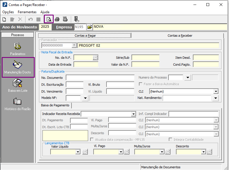
Task: Switch to the Contas a Receber tab
Action: [x=180, y=36]
